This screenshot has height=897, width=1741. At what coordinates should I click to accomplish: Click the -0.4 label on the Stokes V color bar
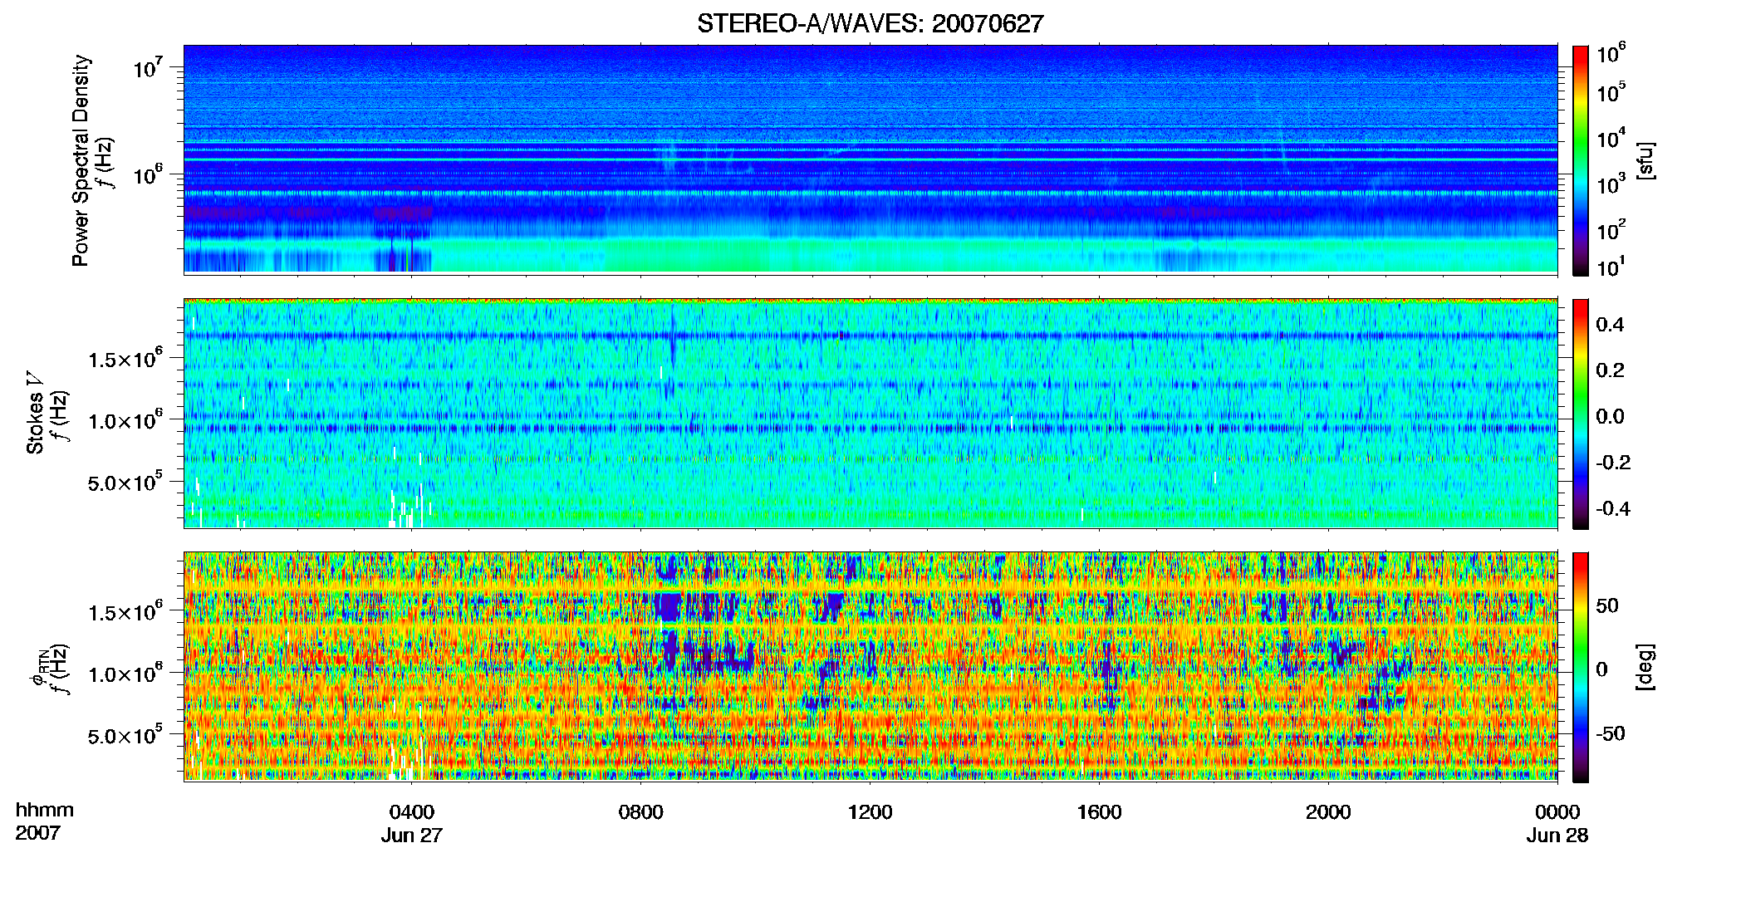pos(1612,508)
